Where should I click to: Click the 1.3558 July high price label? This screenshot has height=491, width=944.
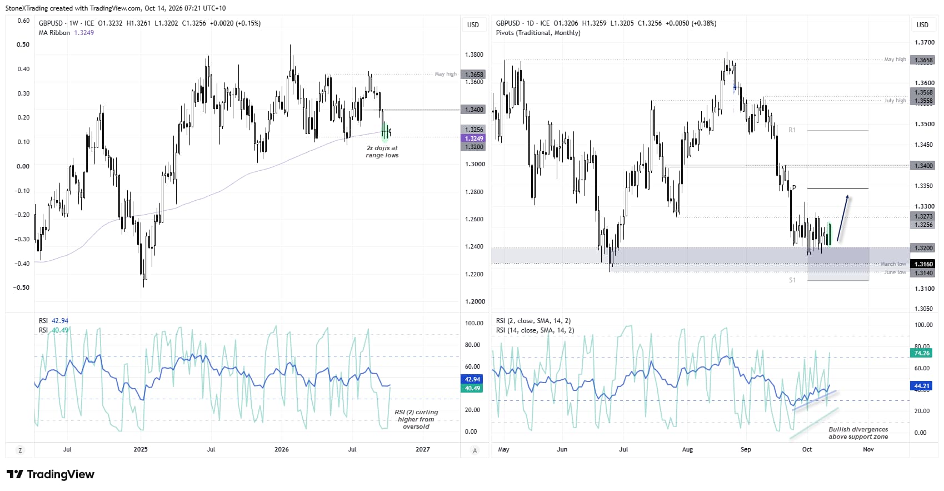click(923, 101)
